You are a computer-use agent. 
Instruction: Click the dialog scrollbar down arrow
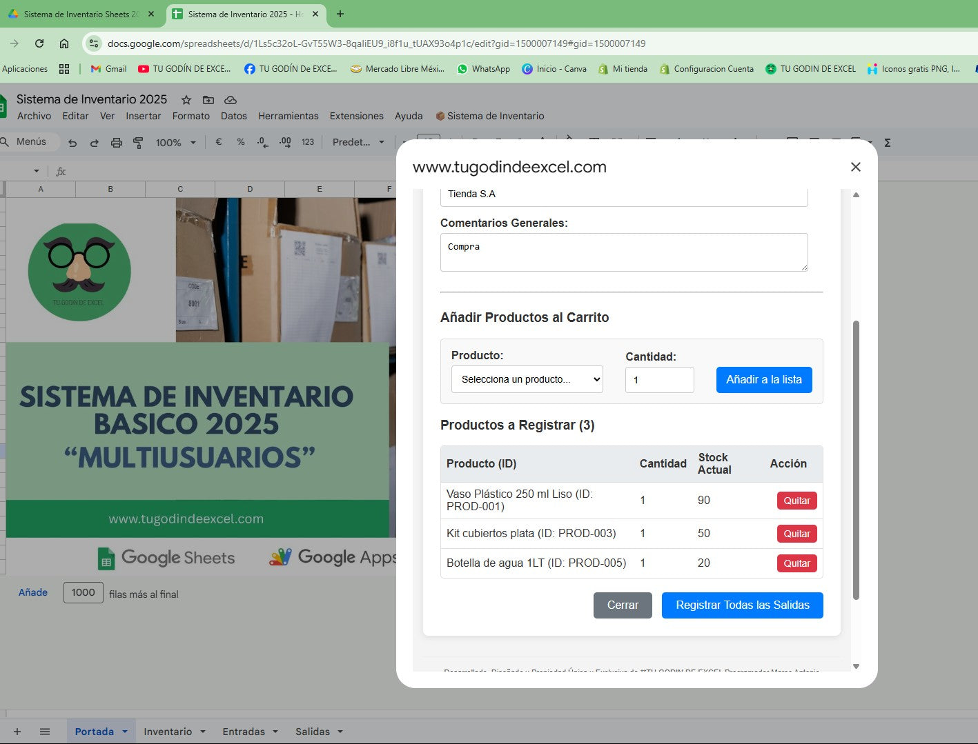coord(856,666)
